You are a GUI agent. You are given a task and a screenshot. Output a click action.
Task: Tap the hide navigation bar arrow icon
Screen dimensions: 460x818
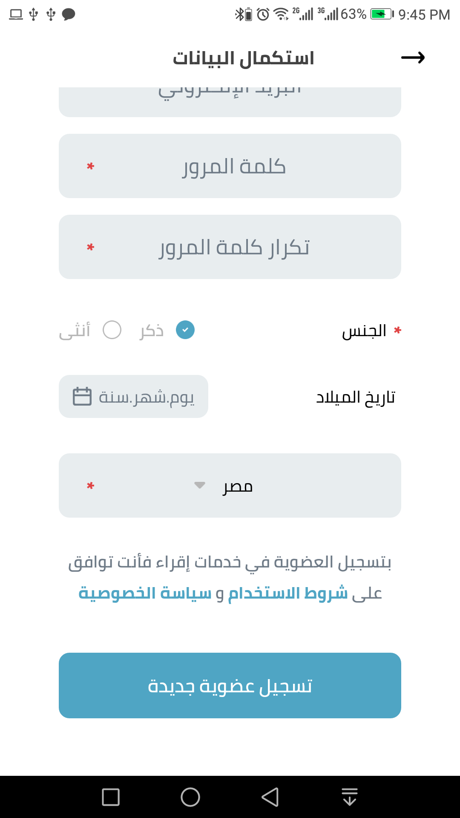click(350, 797)
